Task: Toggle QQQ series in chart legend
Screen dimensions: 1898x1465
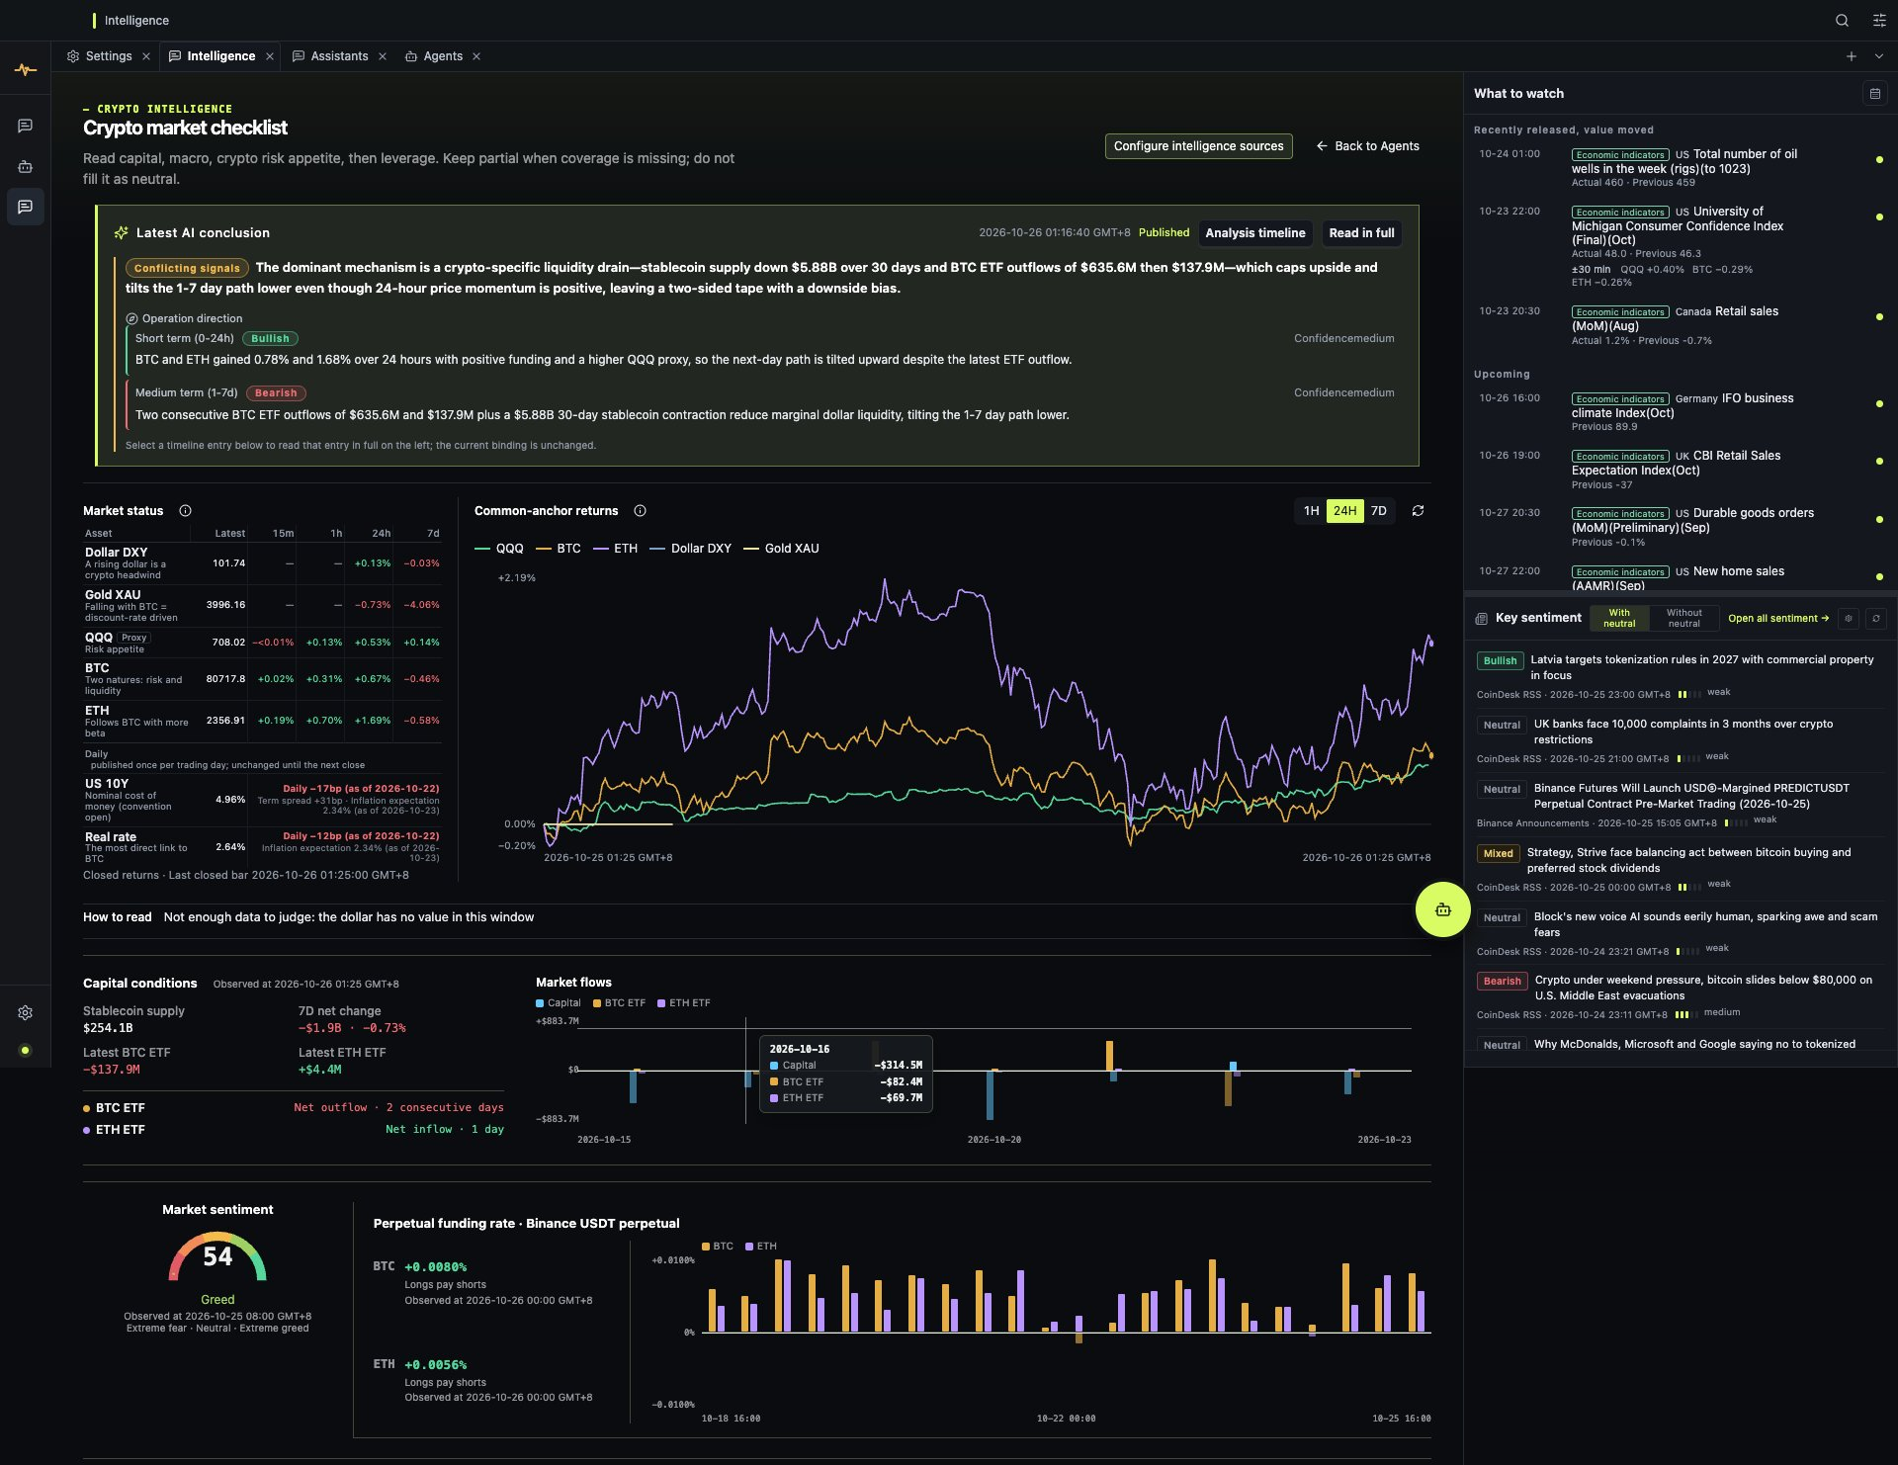Action: coord(499,548)
